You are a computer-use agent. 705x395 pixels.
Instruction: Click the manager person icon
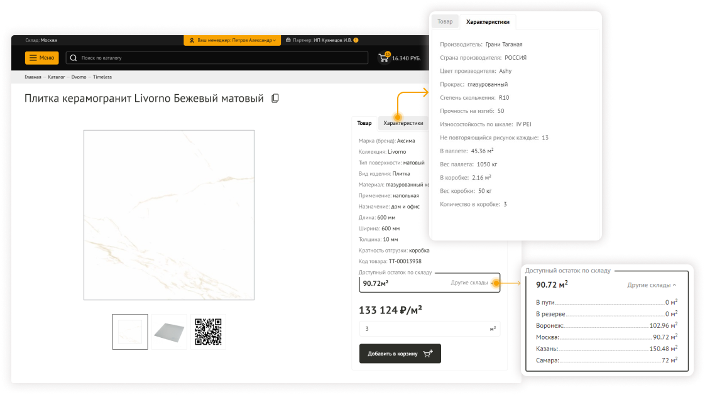click(192, 40)
